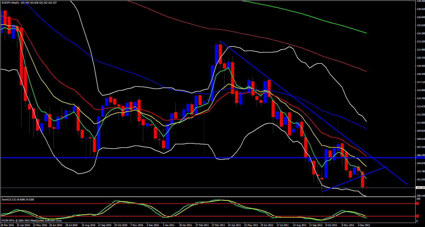Screen dimensions: 425x227
Task: Click the EURJPY,Weekly chart title text
Action: (x=10, y=3)
